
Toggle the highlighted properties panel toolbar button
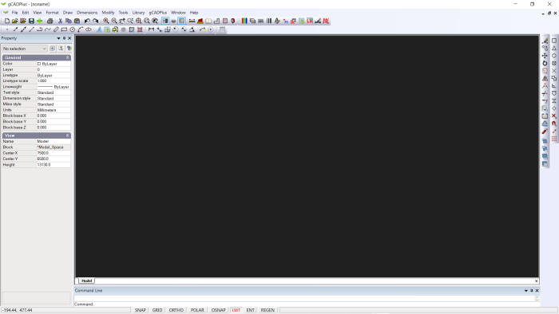[x=165, y=21]
